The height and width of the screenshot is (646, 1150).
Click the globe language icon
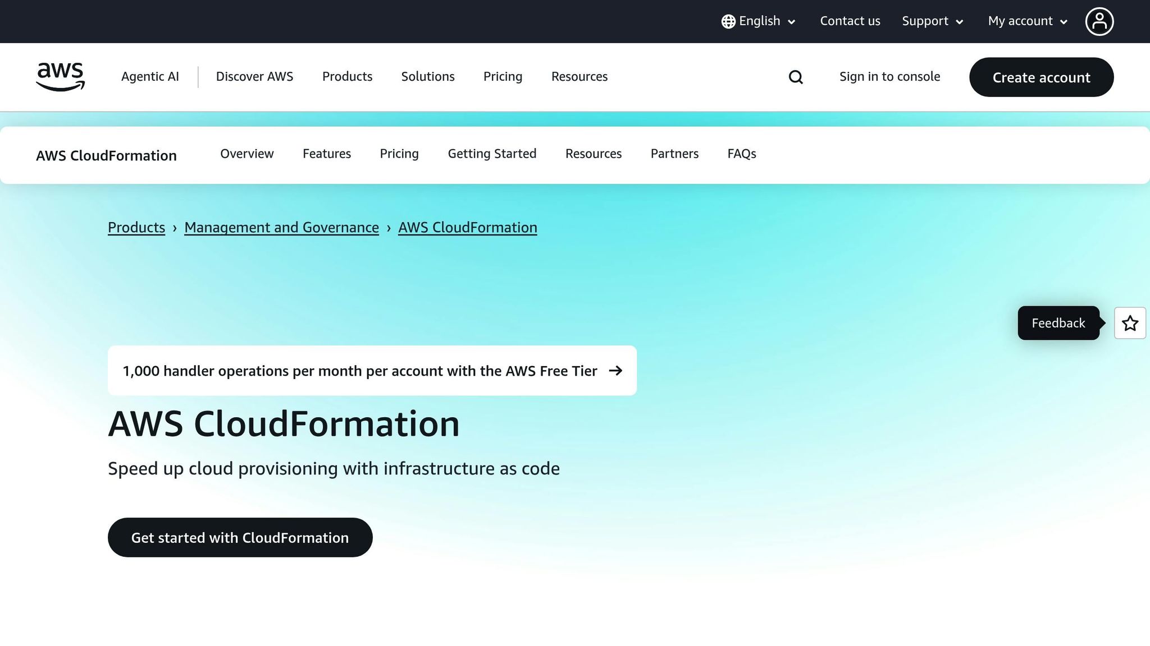(727, 21)
